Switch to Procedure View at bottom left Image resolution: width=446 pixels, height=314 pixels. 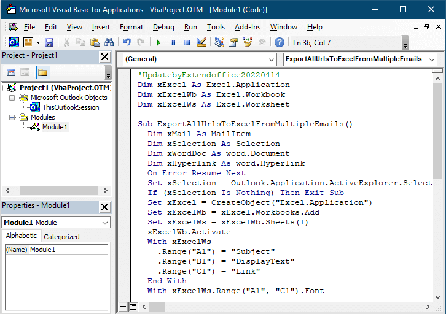[x=123, y=305]
